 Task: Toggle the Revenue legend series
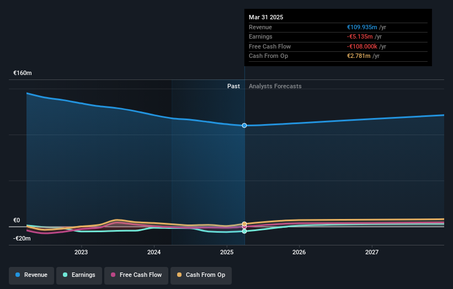[31, 275]
